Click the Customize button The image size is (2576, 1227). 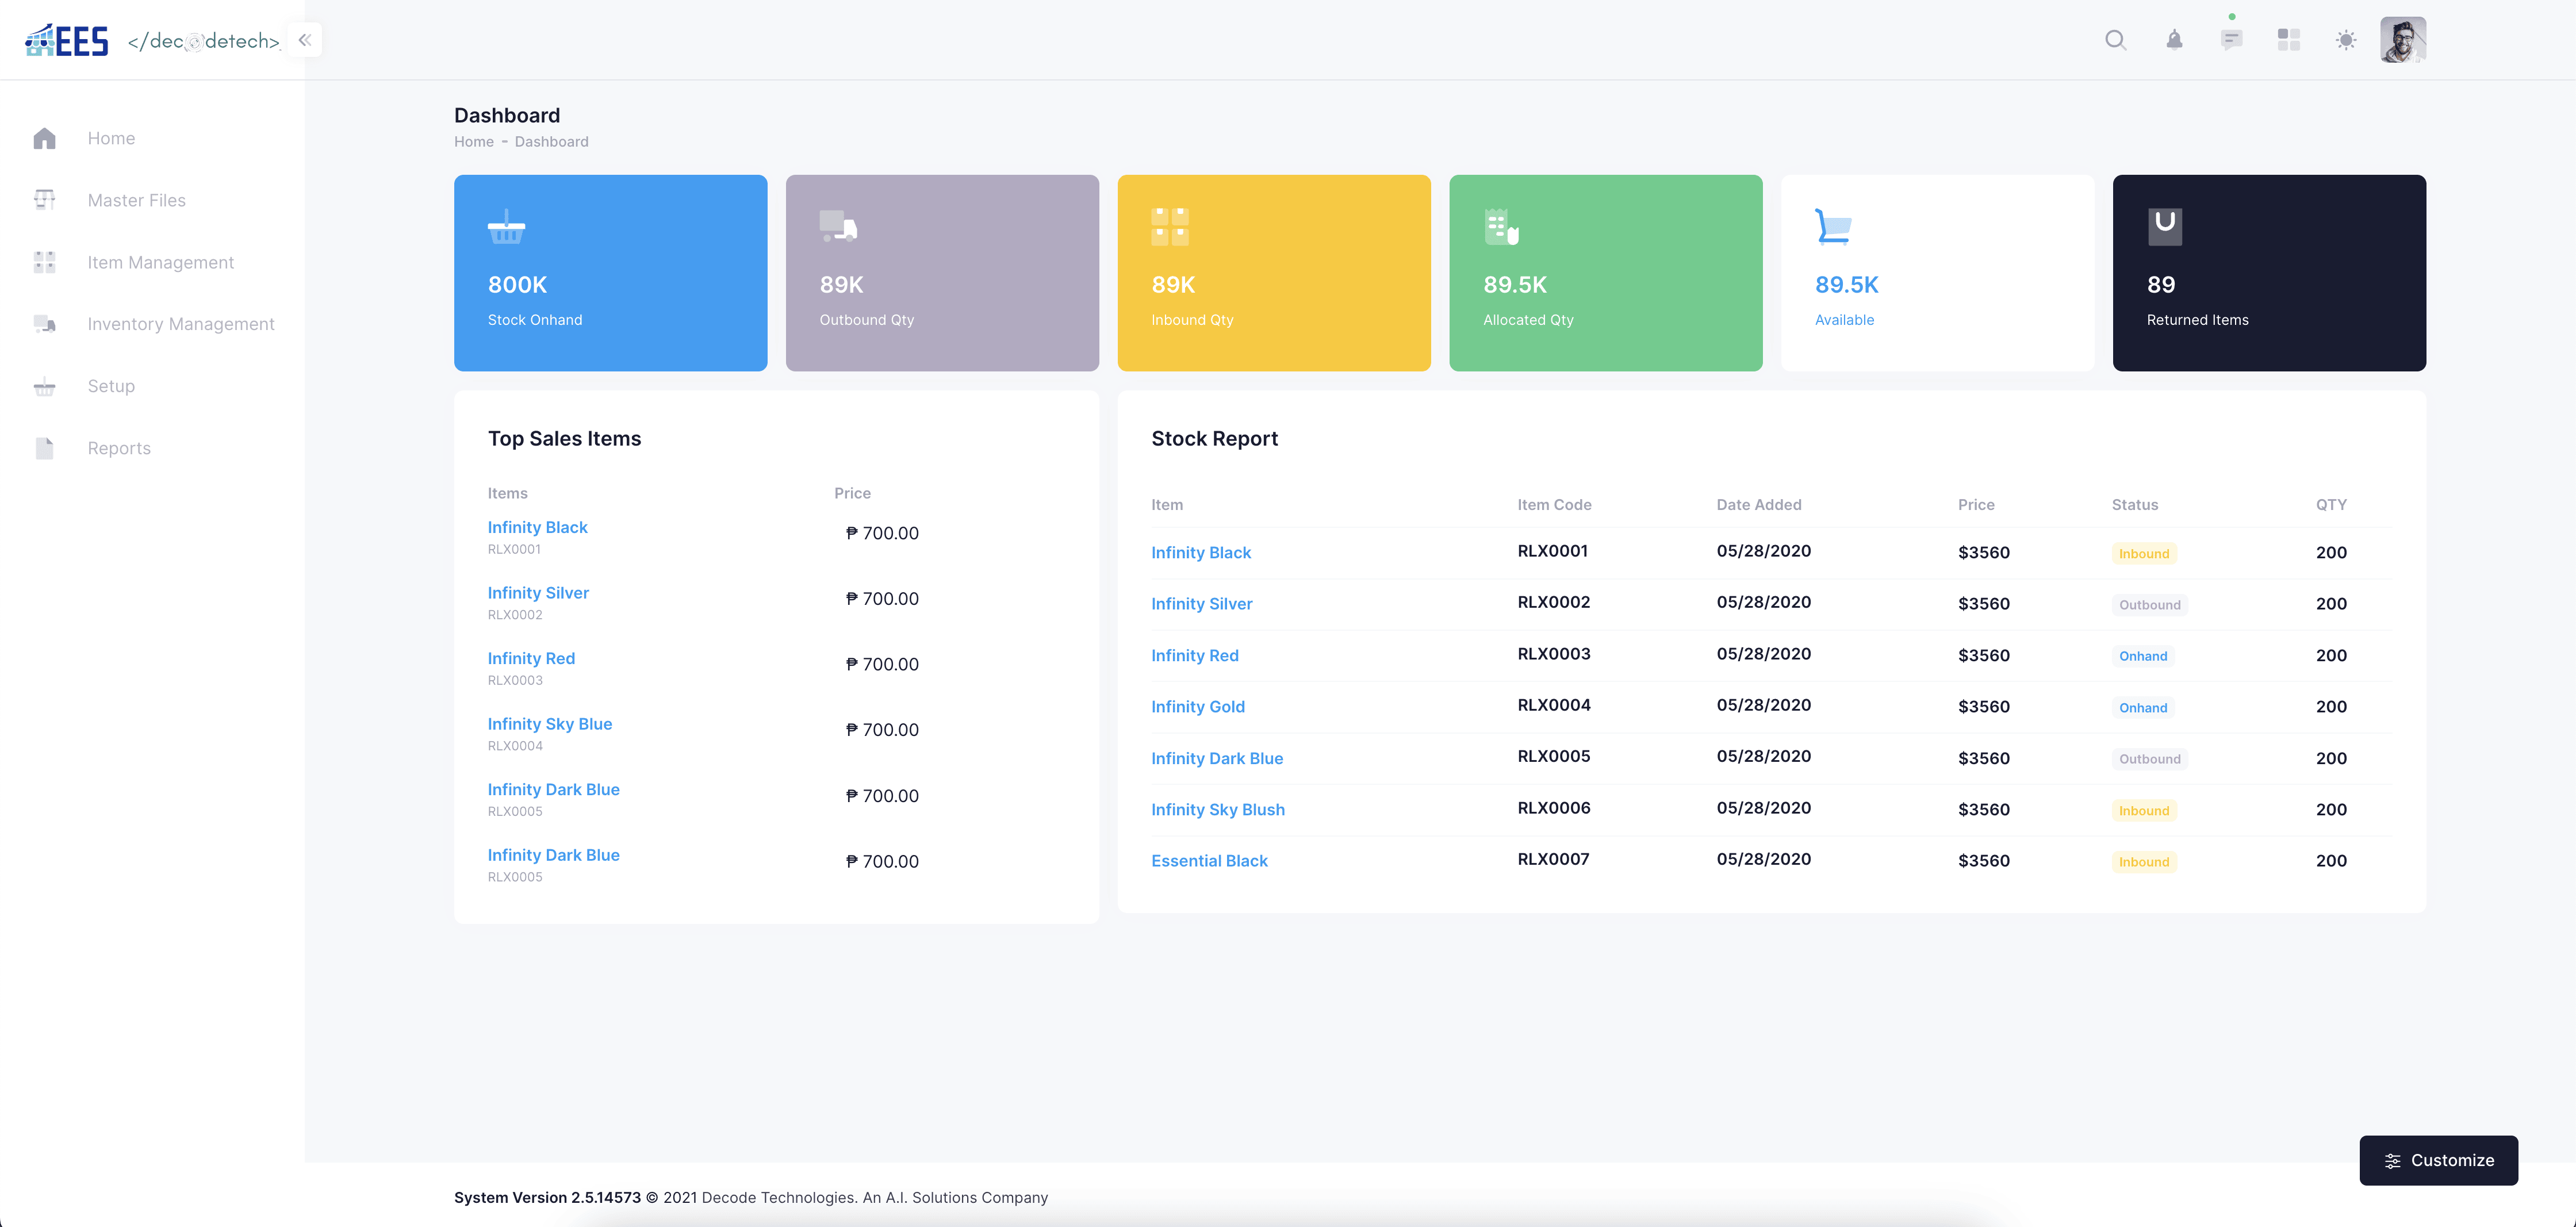pos(2438,1160)
